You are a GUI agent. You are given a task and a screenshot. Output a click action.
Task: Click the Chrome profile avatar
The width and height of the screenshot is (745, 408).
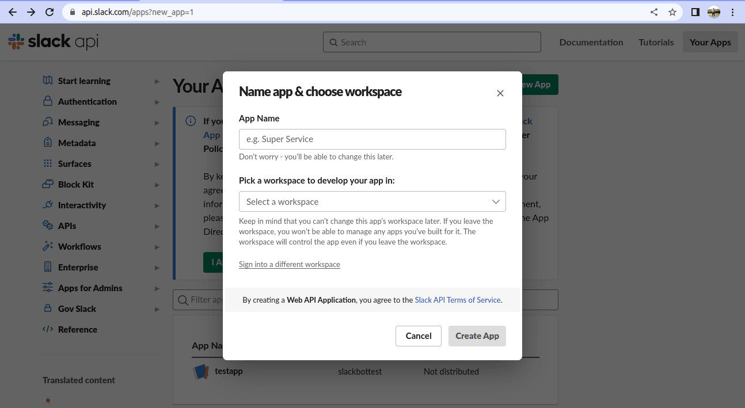pyautogui.click(x=714, y=12)
